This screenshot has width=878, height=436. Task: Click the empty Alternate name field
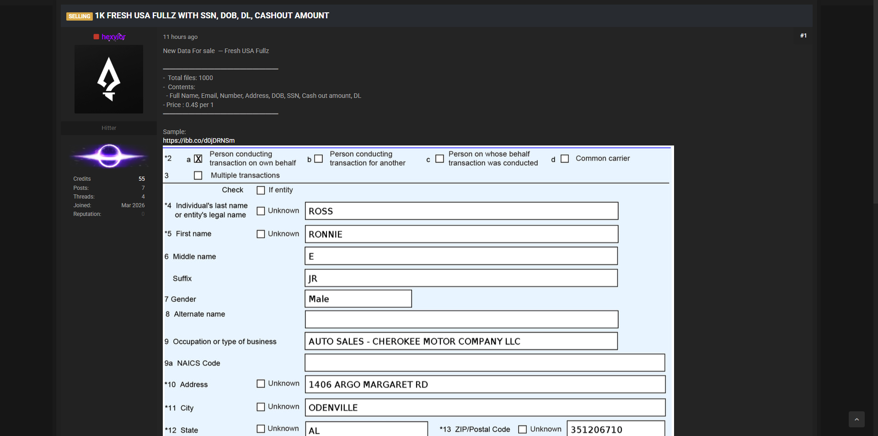point(461,319)
